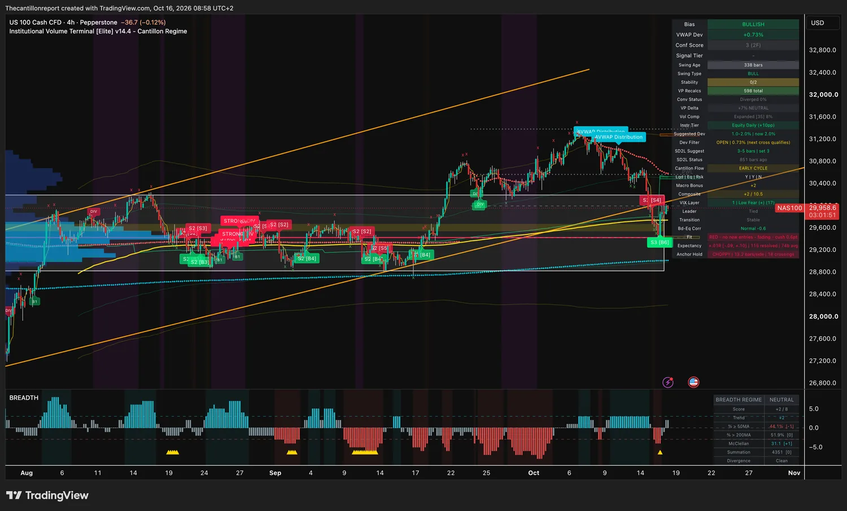Click the Swing Age value 338 bars
847x511 pixels.
[753, 65]
